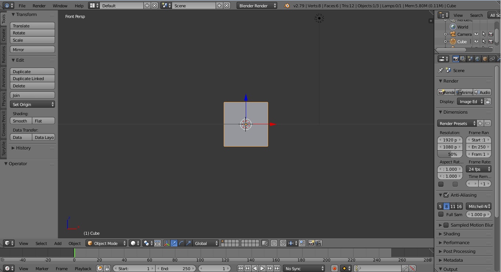This screenshot has width=501, height=272.
Task: Click the Join button
Action: pos(32,95)
